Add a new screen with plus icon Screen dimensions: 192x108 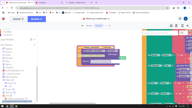coord(109,25)
